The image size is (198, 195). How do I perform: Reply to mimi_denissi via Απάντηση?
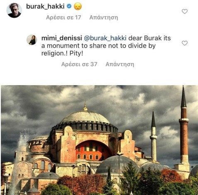point(120,64)
